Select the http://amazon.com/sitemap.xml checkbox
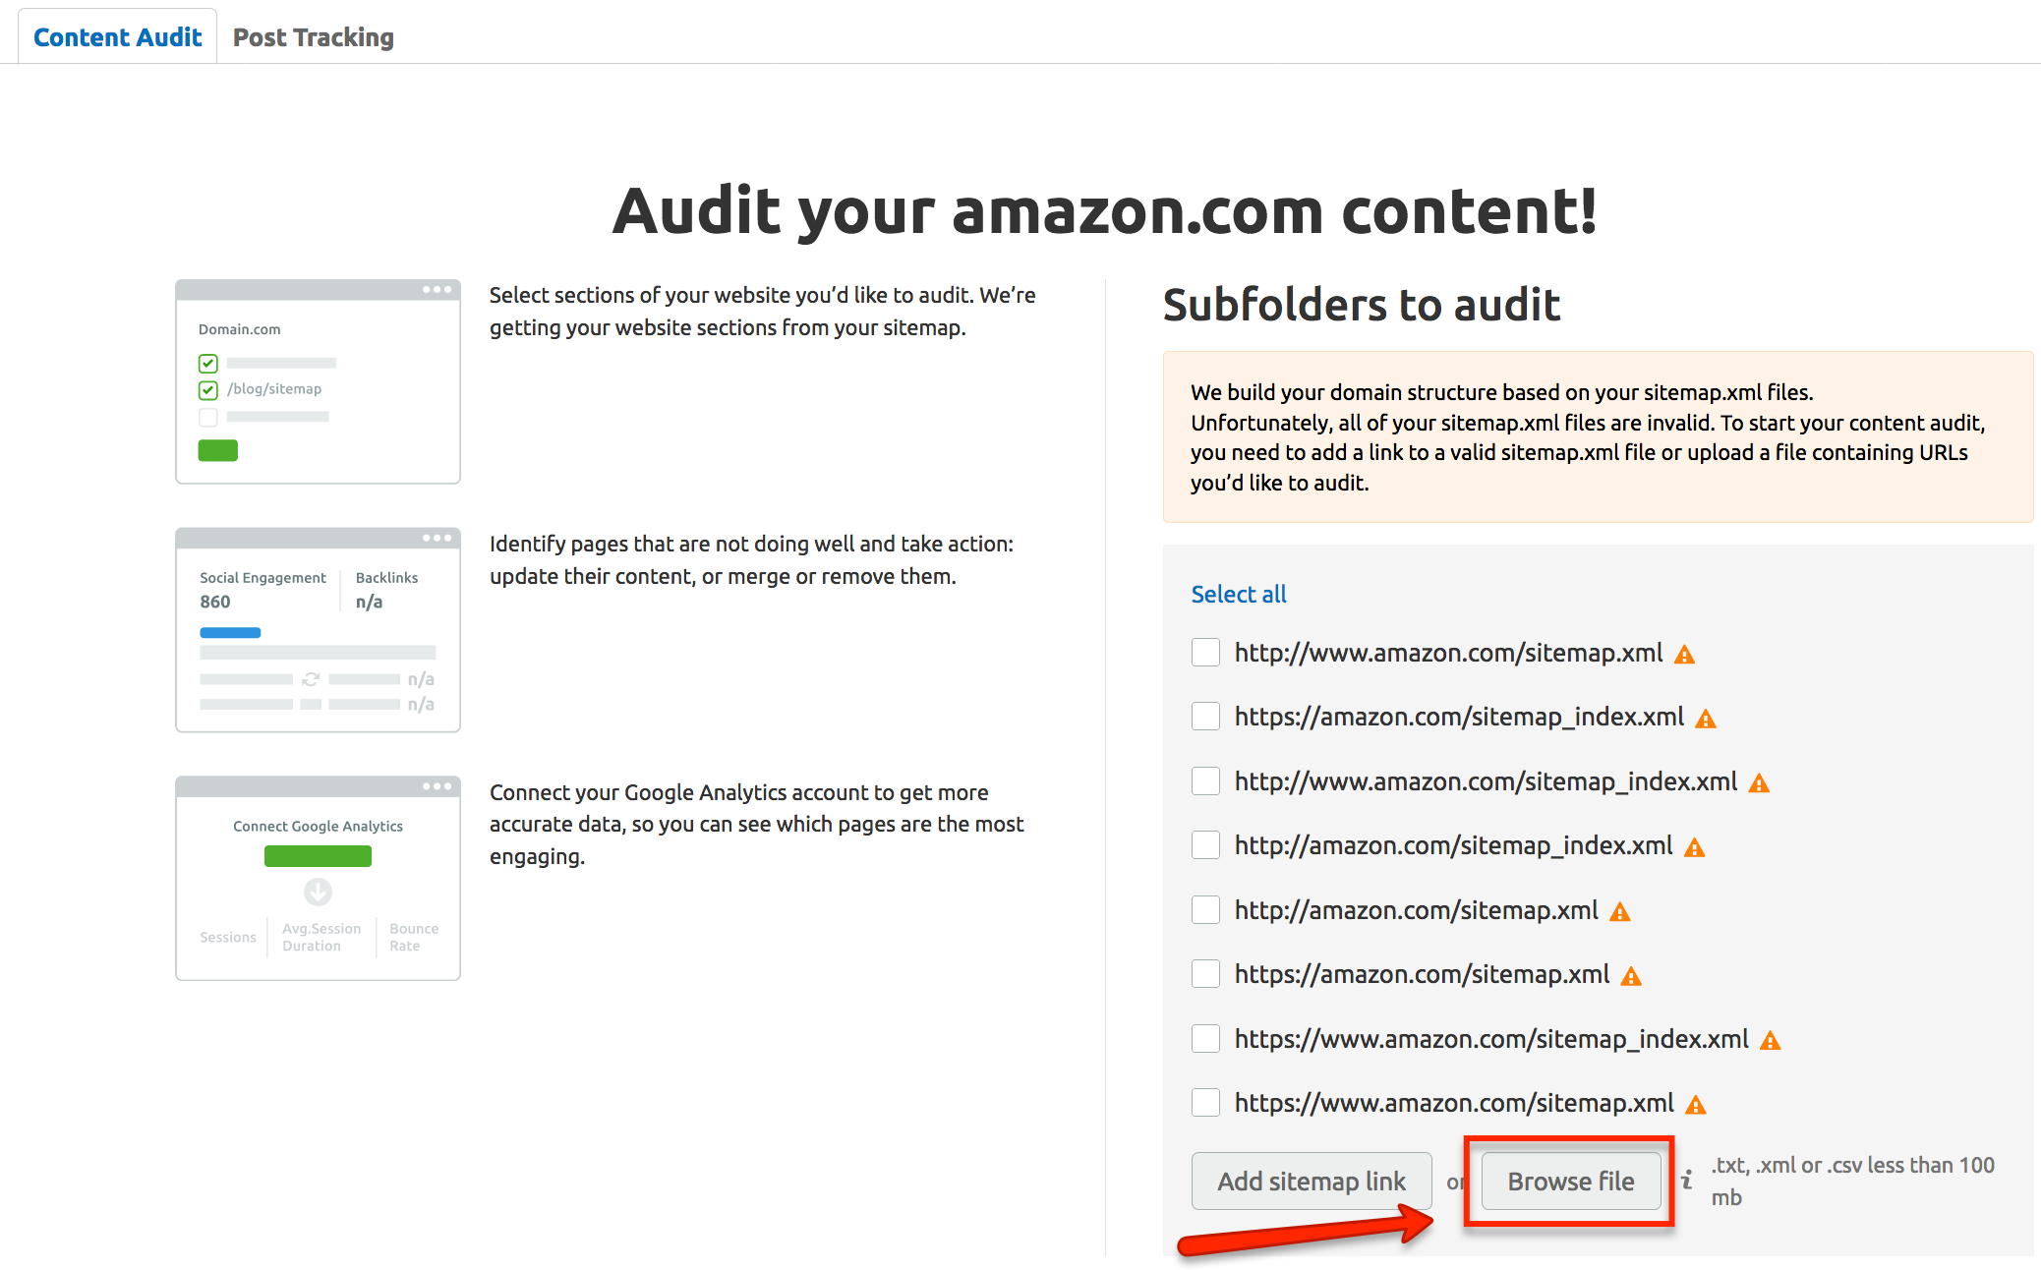 tap(1205, 910)
